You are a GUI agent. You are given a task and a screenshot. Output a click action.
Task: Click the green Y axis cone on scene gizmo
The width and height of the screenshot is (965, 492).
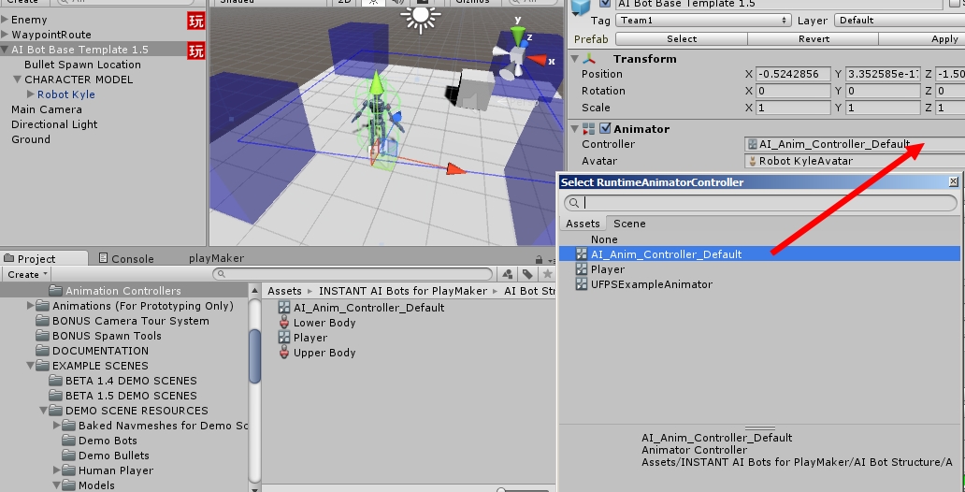(x=519, y=36)
